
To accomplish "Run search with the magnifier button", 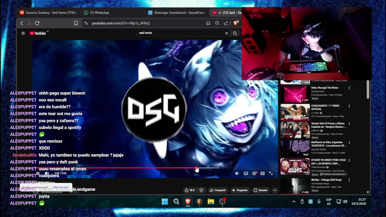I will [x=235, y=33].
